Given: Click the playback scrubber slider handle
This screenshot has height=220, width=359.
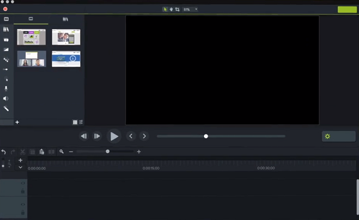Looking at the screenshot, I should tap(206, 136).
